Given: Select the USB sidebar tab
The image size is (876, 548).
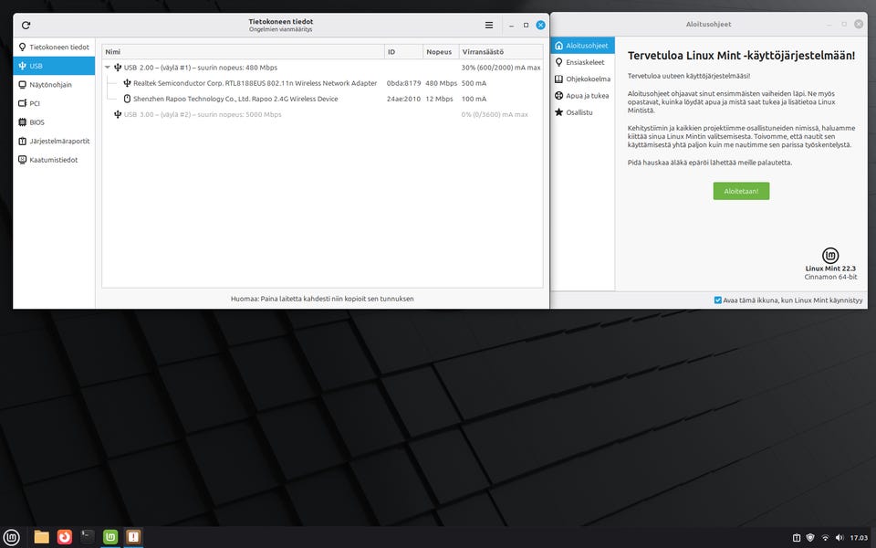Looking at the screenshot, I should click(x=54, y=66).
